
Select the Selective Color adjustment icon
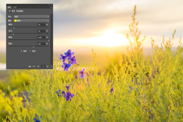coord(10,11)
